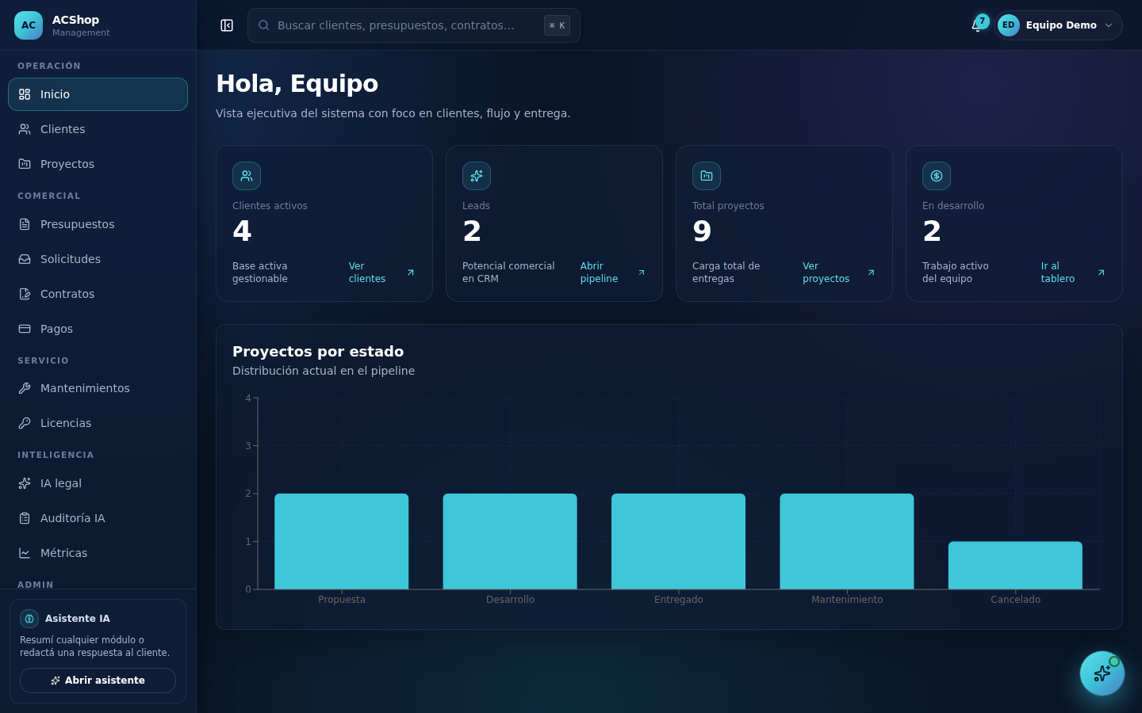
Task: Click the Desarrollo bar in chart
Action: tap(510, 541)
